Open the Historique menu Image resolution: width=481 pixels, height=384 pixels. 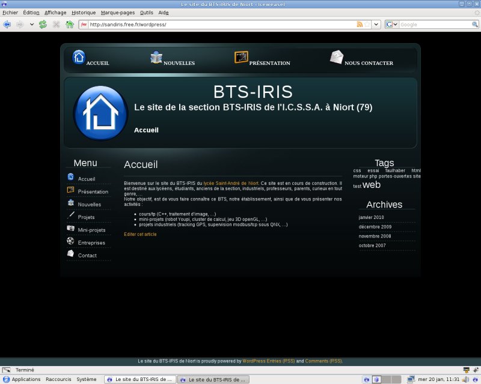(84, 13)
